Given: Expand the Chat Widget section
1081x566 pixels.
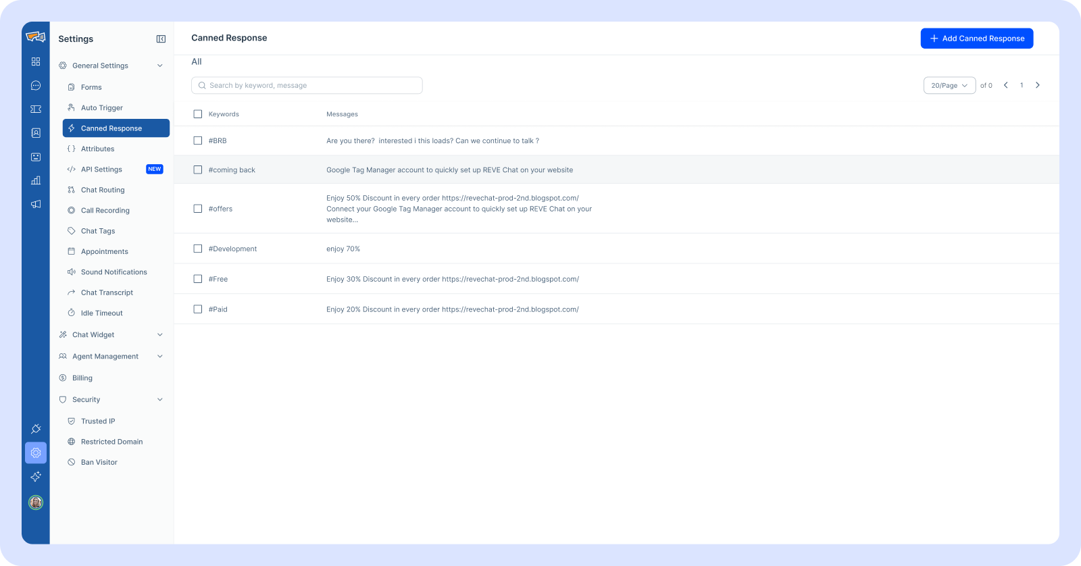Looking at the screenshot, I should pyautogui.click(x=160, y=335).
